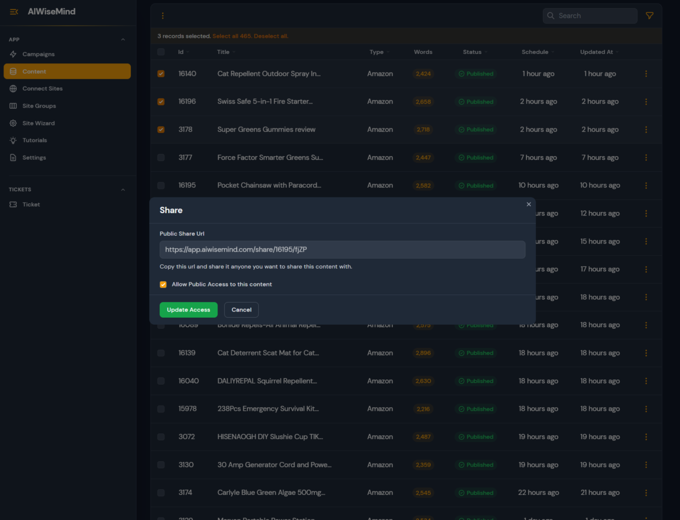
Task: Collapse the APP sidebar section
Action: 123,40
